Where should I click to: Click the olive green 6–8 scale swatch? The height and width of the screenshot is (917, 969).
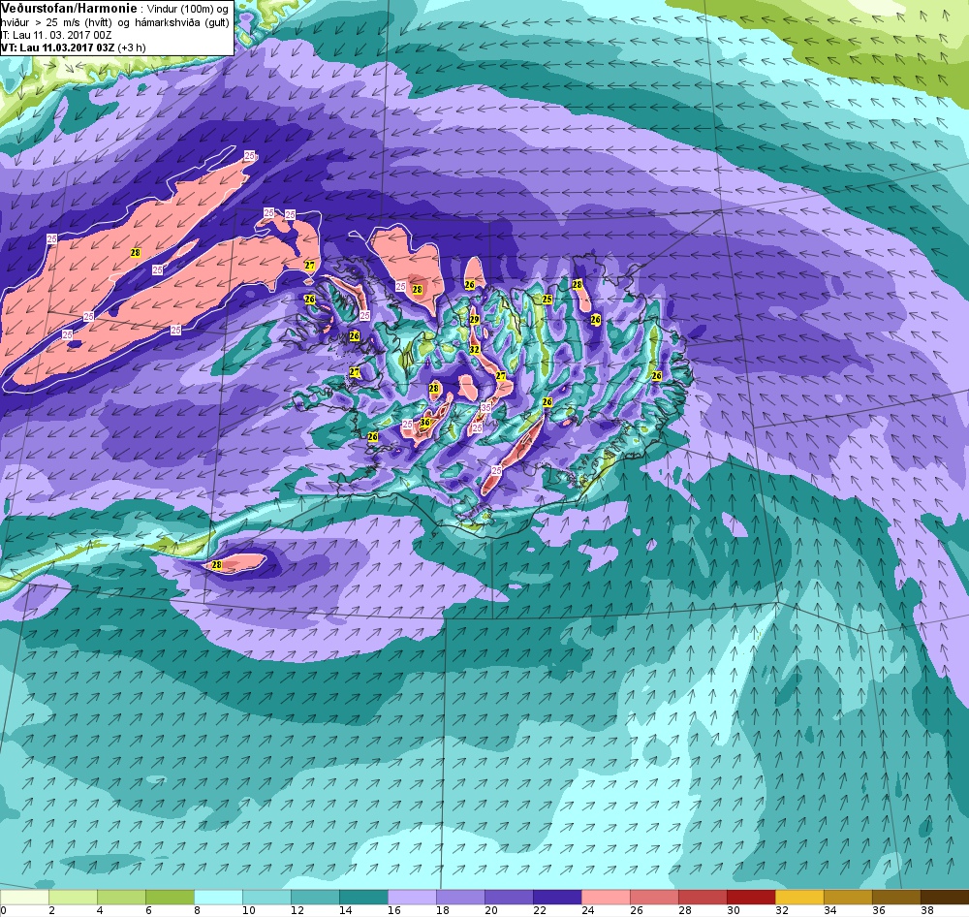pos(170,897)
